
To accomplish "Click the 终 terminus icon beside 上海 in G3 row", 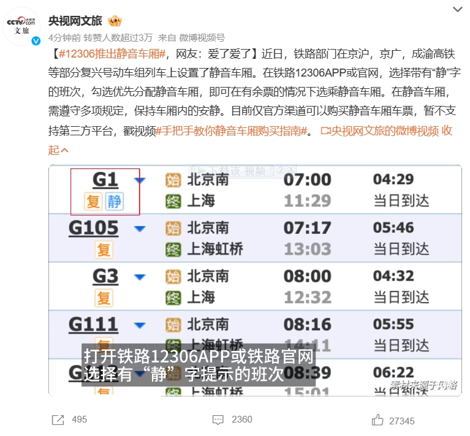I will click(x=173, y=298).
